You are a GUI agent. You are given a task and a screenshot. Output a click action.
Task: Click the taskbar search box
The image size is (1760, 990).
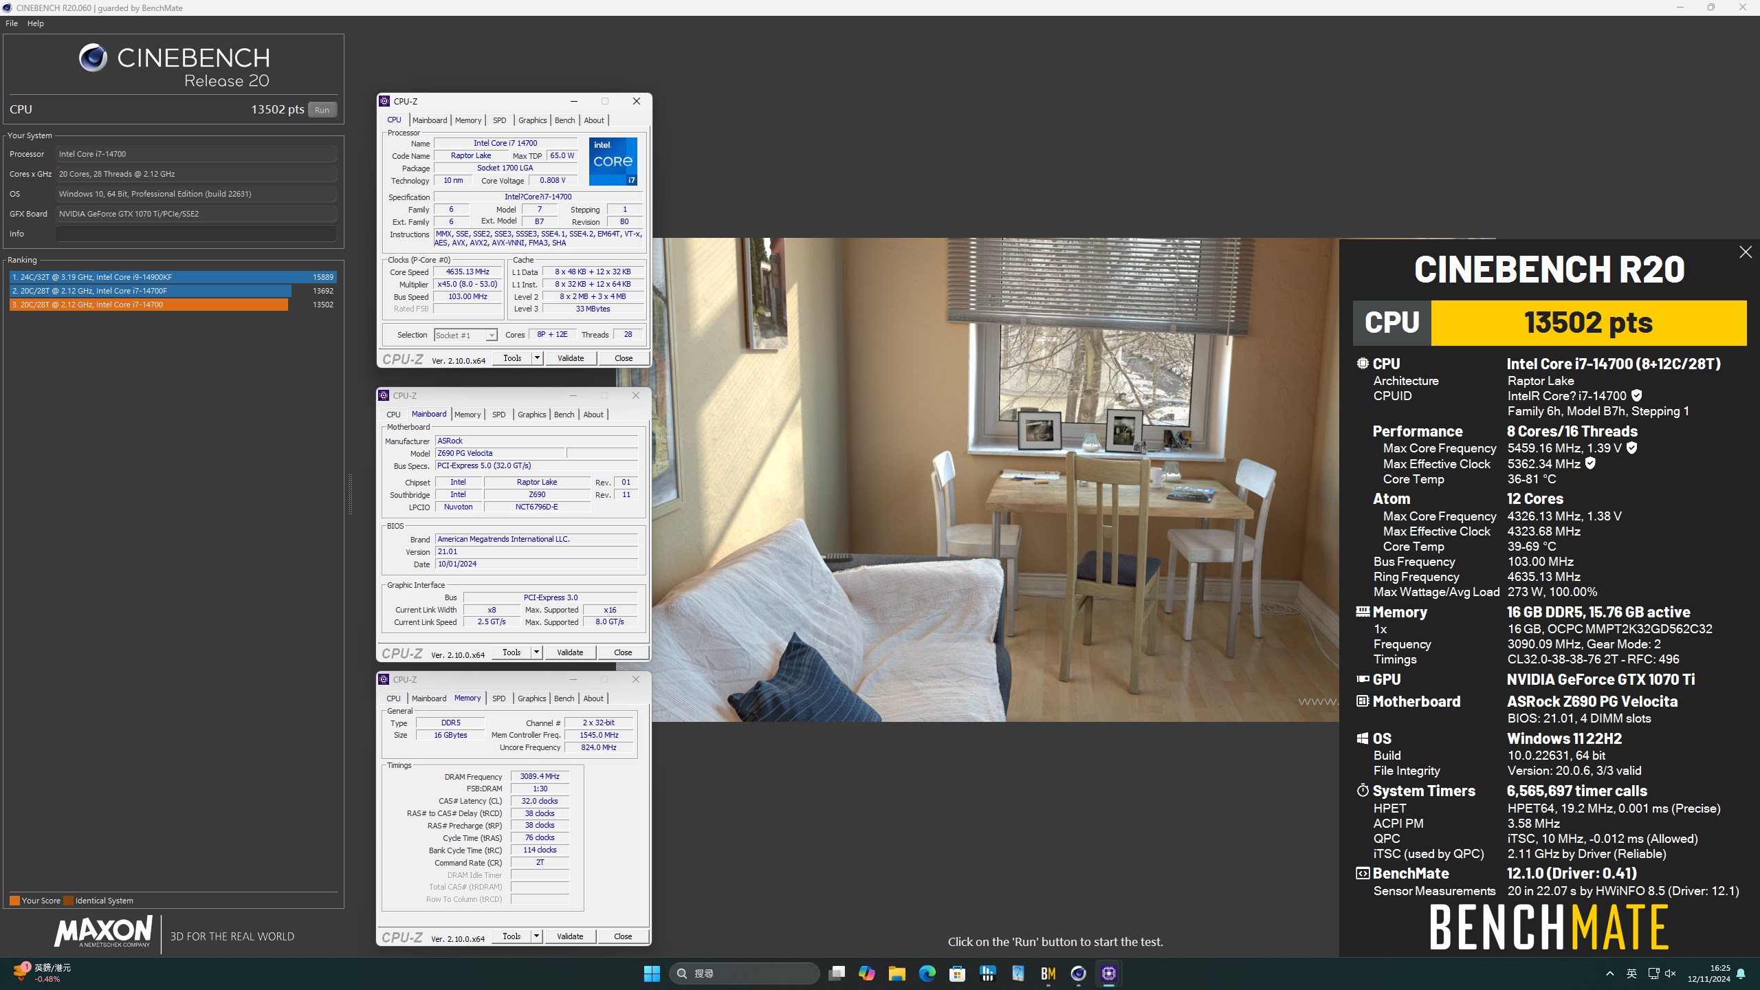point(744,973)
